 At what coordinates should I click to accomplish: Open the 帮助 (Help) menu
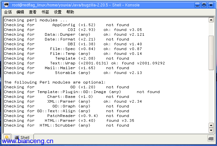tap(70, 12)
